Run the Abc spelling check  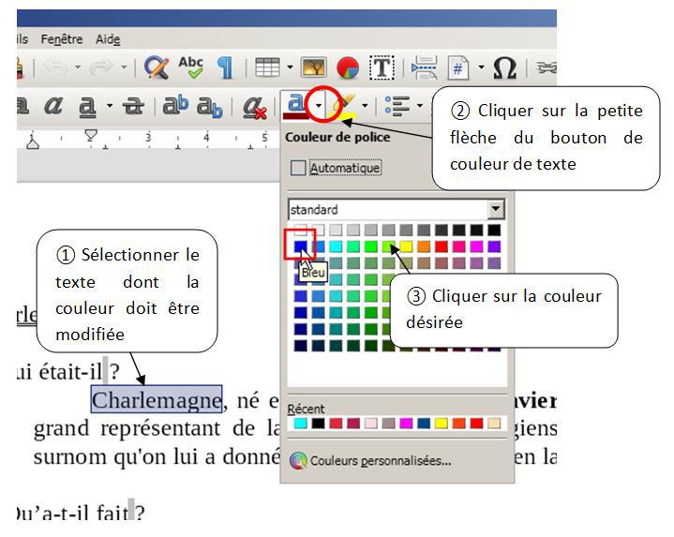(x=190, y=67)
